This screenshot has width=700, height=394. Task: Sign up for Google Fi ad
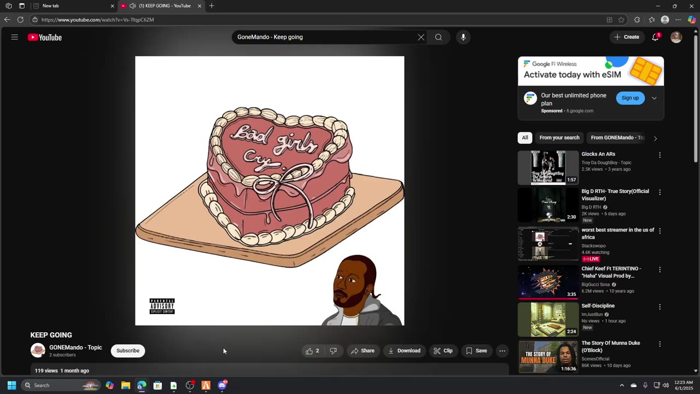(x=630, y=98)
